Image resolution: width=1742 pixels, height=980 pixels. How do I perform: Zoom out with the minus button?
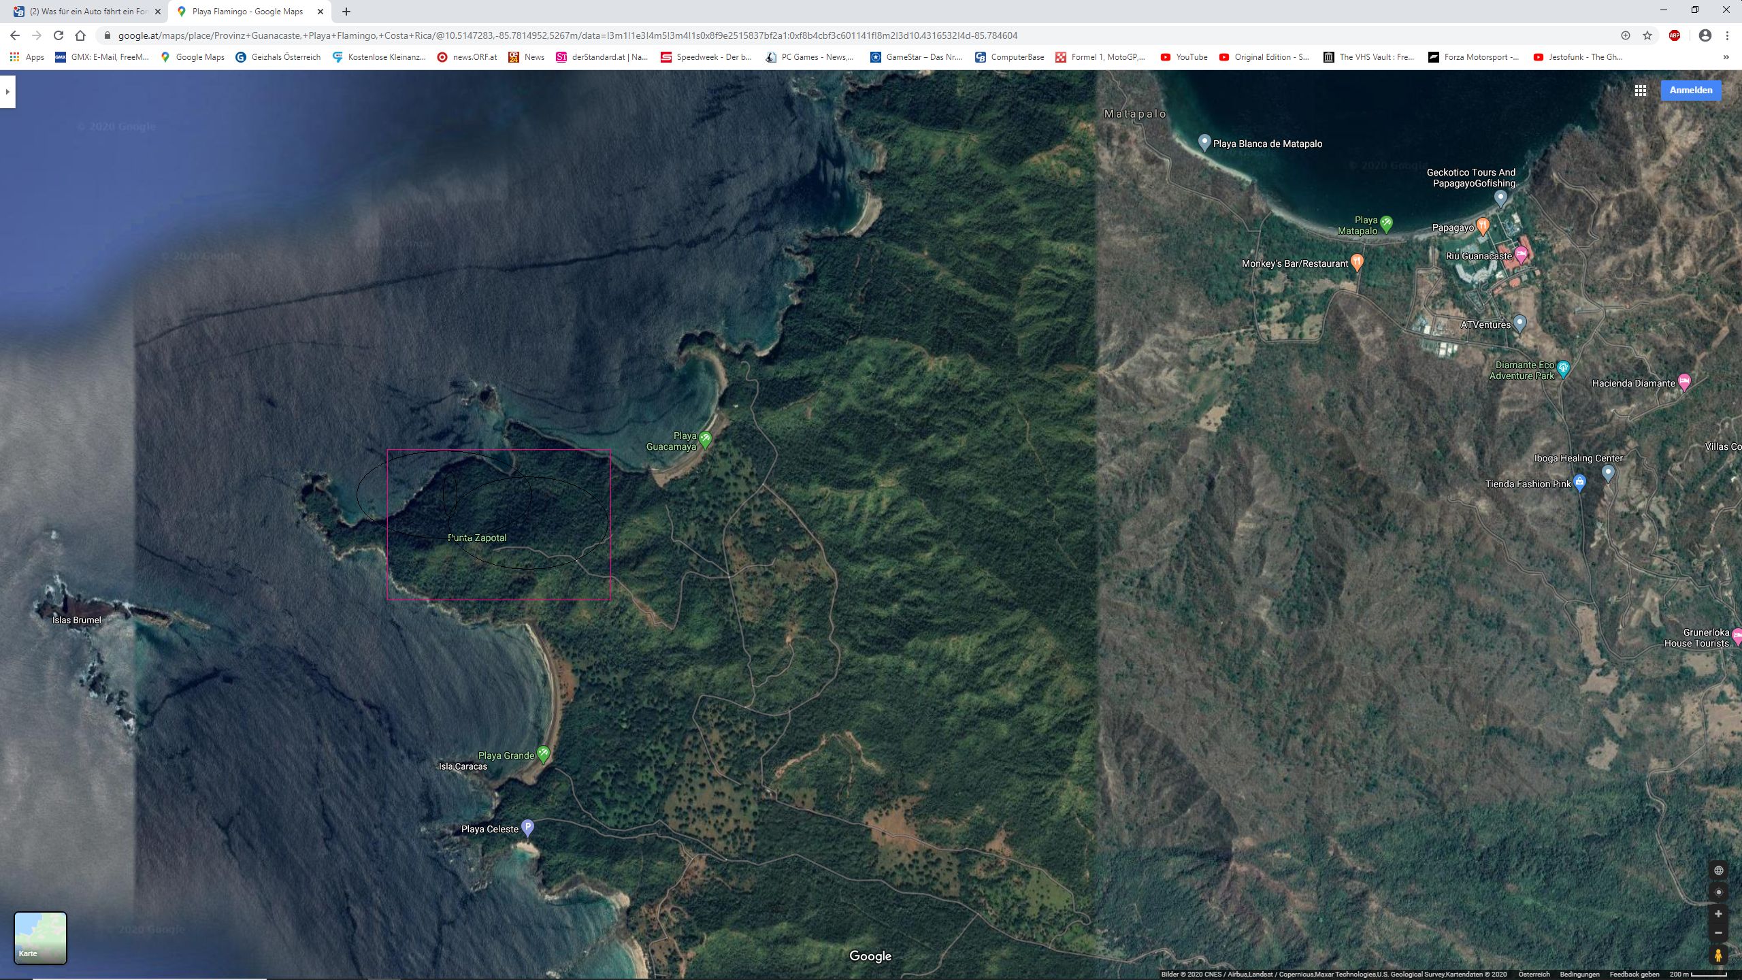pyautogui.click(x=1718, y=933)
